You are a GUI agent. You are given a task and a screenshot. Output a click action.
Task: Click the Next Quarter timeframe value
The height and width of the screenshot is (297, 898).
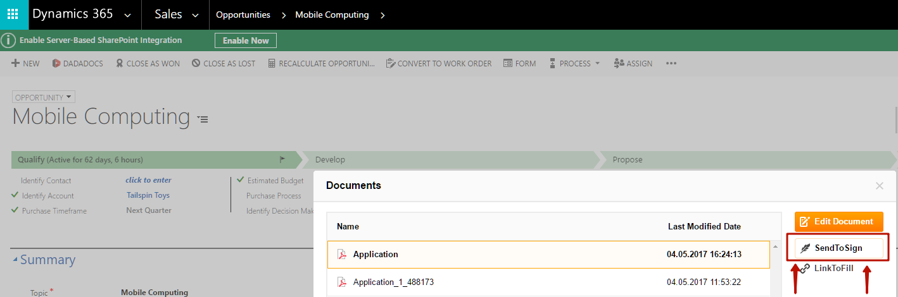tap(149, 210)
